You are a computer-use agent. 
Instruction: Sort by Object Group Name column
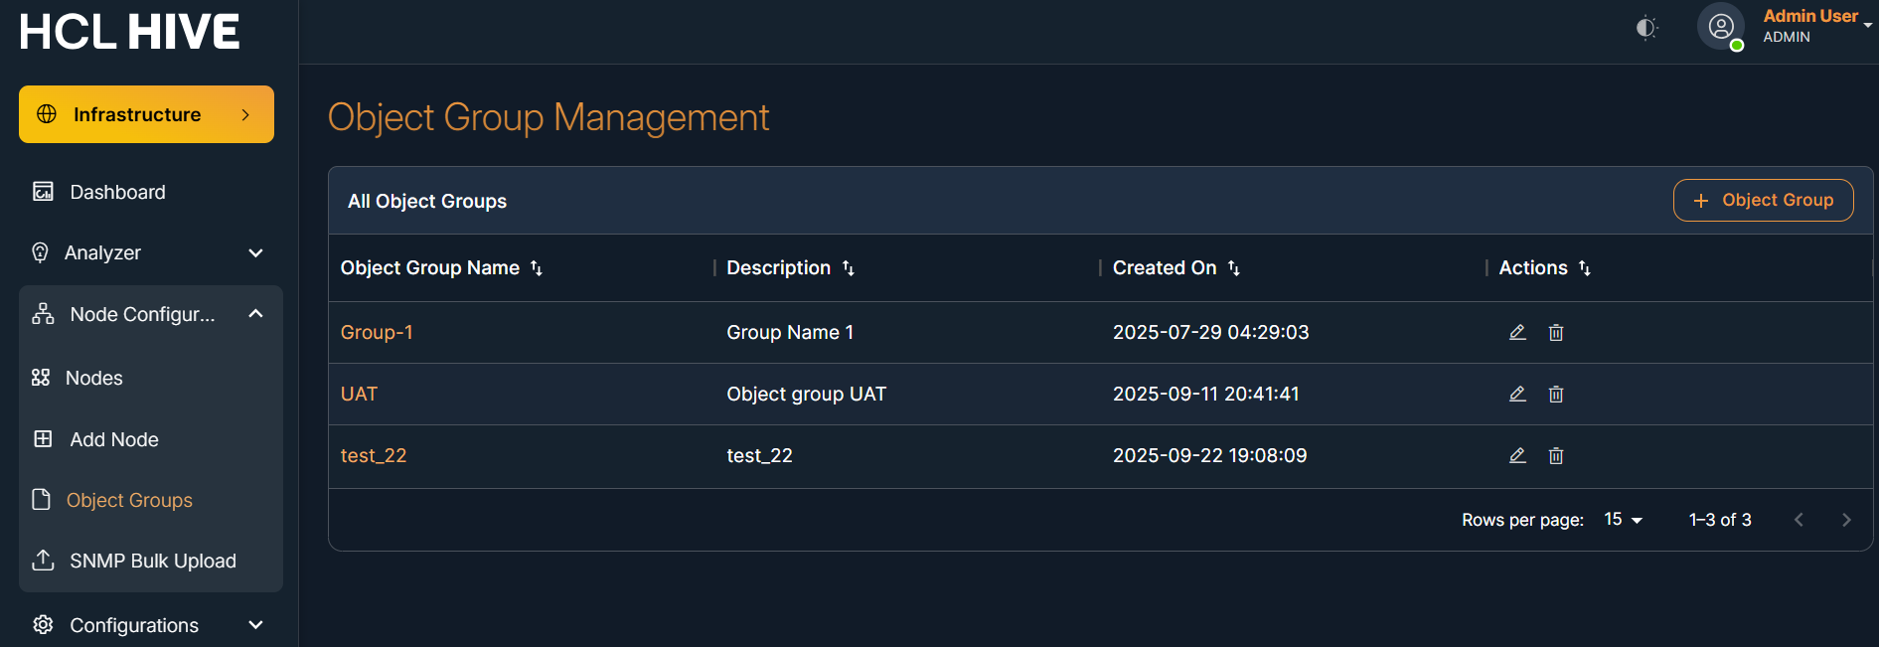[537, 268]
